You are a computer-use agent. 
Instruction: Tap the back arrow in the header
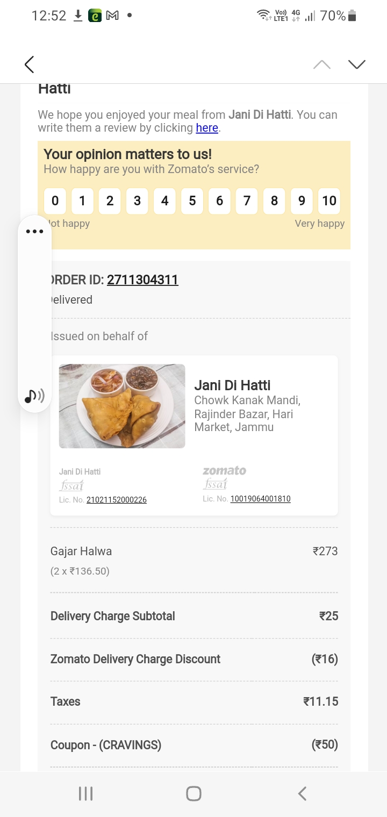point(30,64)
